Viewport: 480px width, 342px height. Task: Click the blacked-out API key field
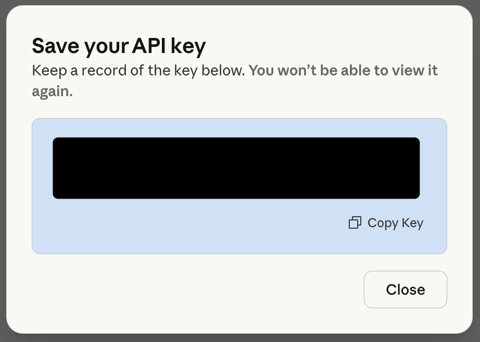[236, 168]
